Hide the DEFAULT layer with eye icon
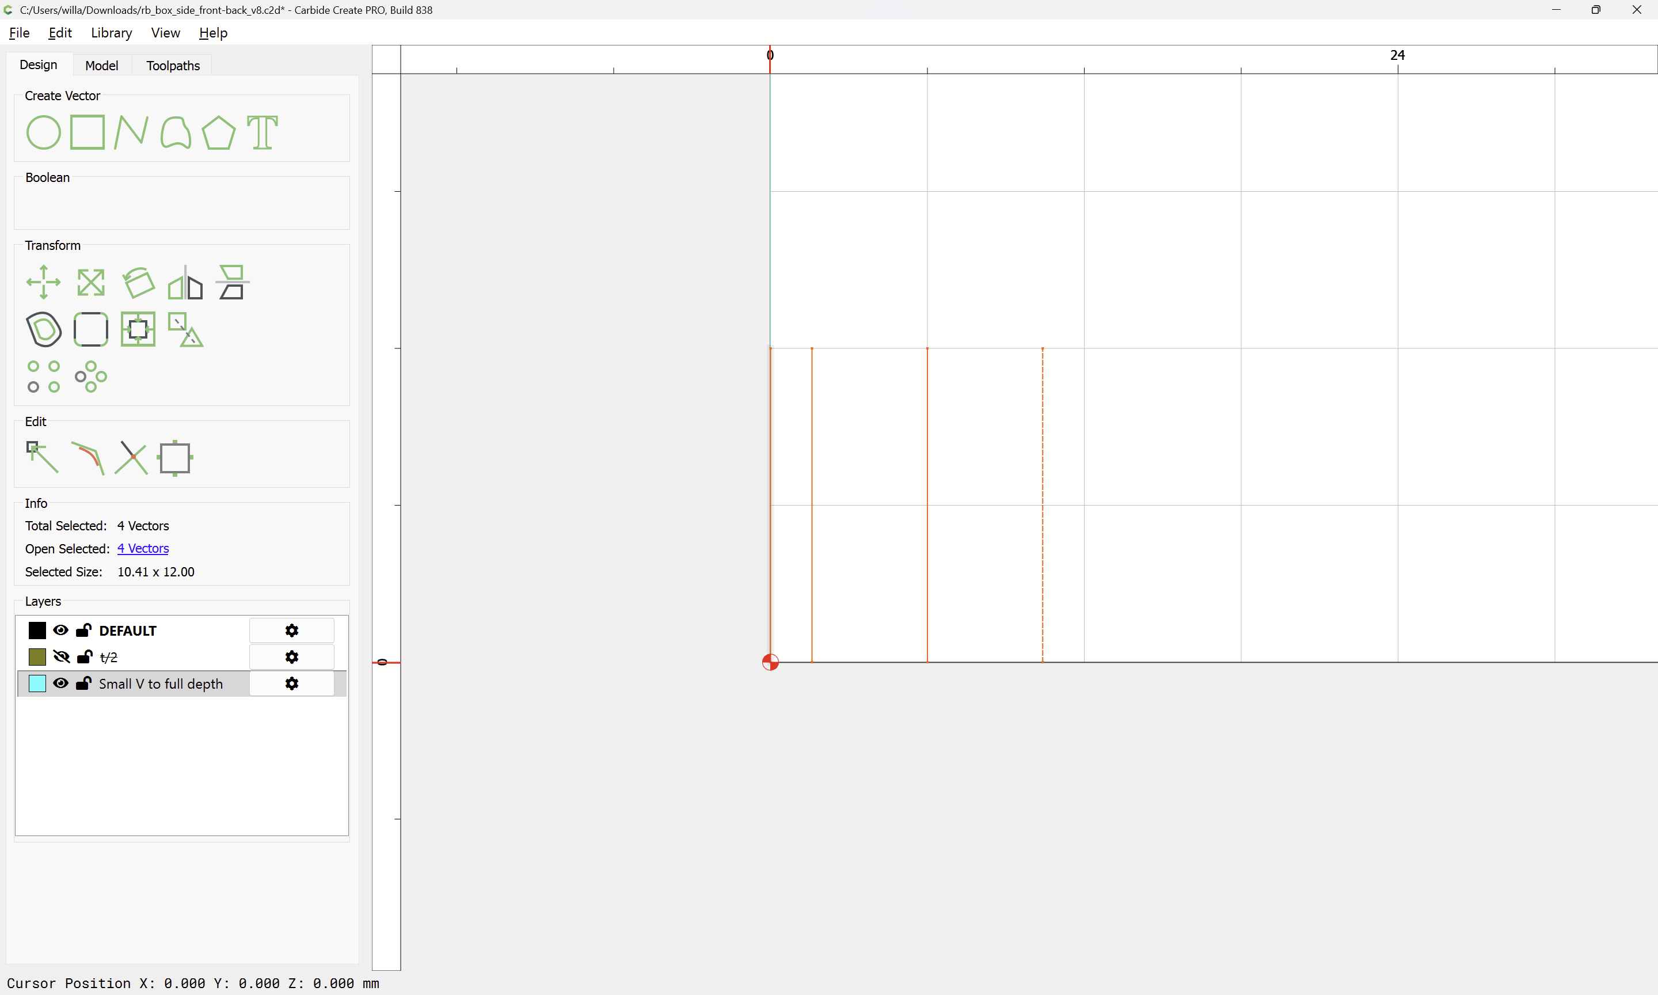 point(60,631)
